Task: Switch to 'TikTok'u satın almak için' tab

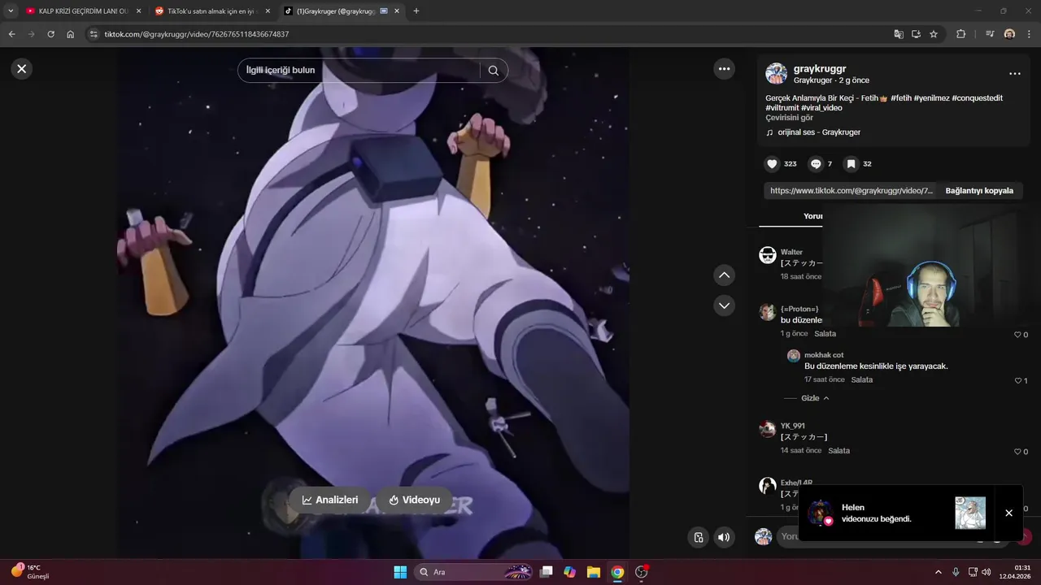Action: coord(211,11)
